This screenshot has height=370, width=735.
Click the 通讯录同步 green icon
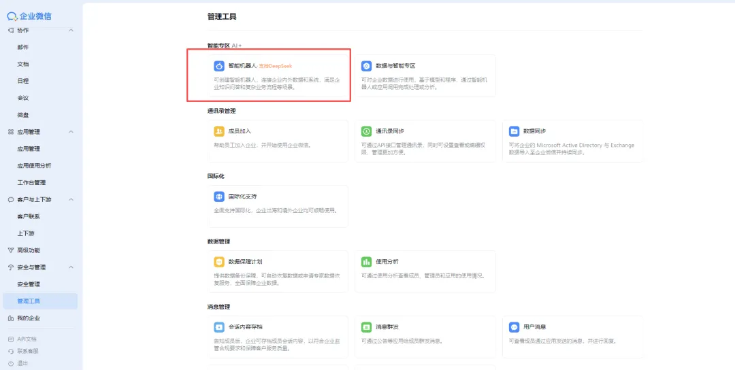point(367,131)
